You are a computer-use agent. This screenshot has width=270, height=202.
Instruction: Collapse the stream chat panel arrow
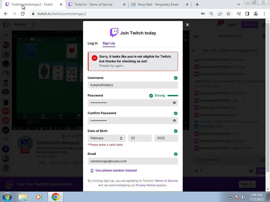coord(195,36)
